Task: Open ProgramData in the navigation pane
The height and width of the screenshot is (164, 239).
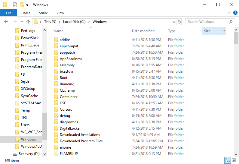Action: point(31,67)
